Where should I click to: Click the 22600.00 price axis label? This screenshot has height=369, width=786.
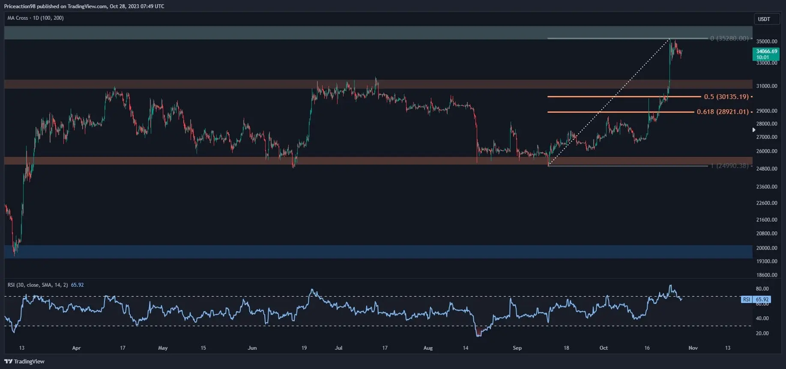tap(767, 203)
